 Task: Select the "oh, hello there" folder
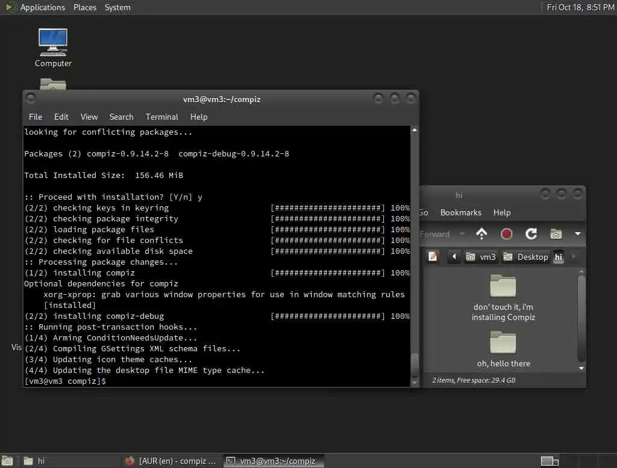pyautogui.click(x=503, y=349)
